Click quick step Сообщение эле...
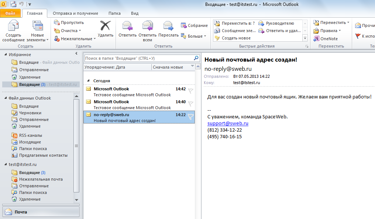 point(235,31)
